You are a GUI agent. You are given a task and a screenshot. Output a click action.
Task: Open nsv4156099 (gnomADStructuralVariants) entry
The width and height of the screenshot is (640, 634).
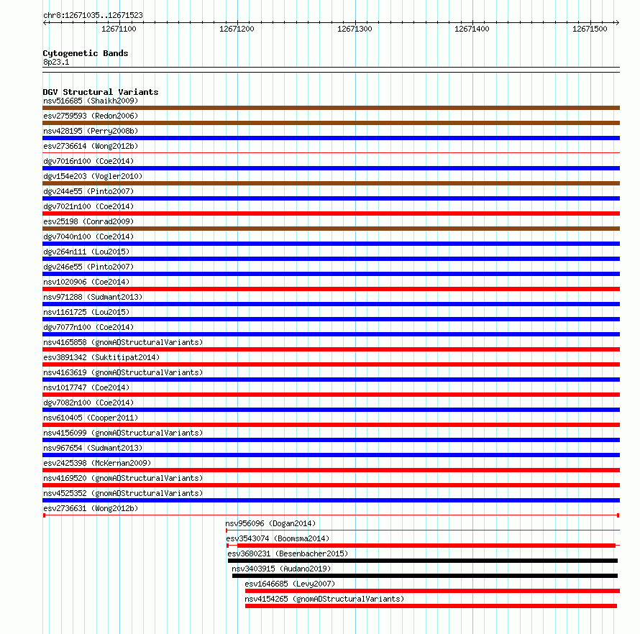point(123,433)
